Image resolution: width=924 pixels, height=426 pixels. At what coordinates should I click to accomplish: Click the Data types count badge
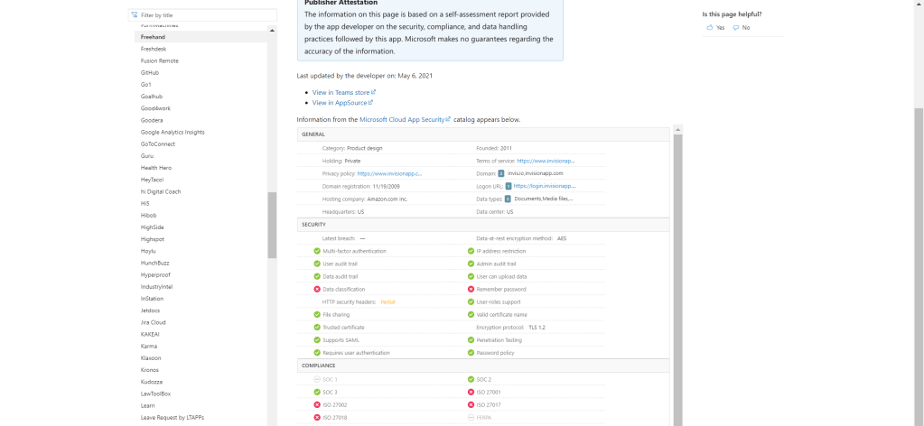pyautogui.click(x=508, y=199)
